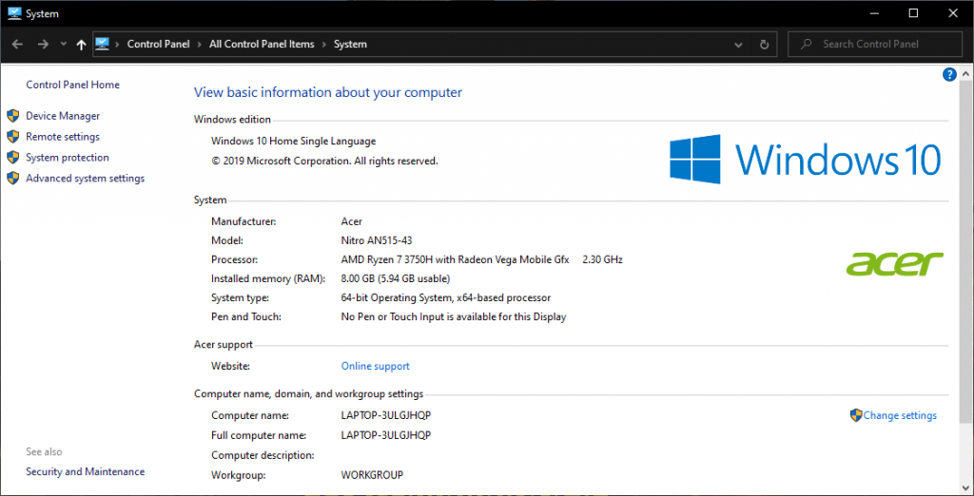974x496 pixels.
Task: Maximize the System window
Action: (x=914, y=13)
